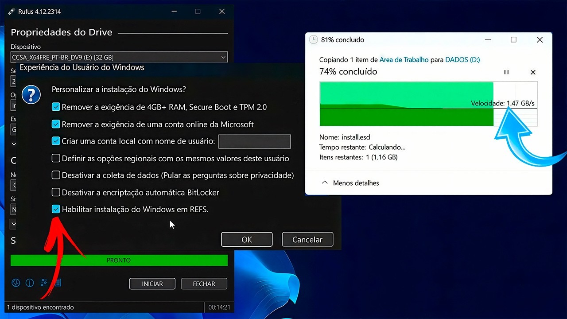Enable the disable data collection option
567x319 pixels.
pyautogui.click(x=56, y=175)
